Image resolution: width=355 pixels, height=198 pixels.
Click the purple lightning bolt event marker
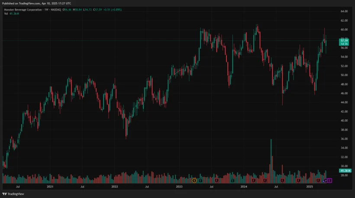pos(326,181)
